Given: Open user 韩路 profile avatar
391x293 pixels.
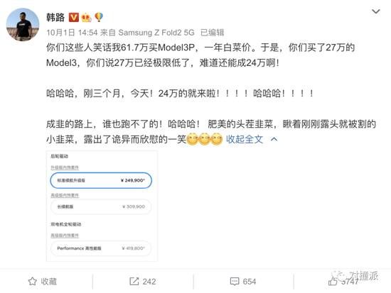Looking at the screenshot, I should [x=23, y=24].
